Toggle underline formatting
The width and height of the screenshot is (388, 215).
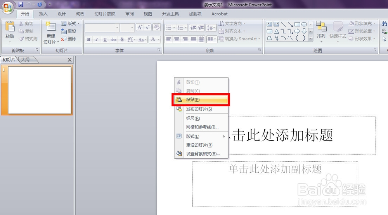[105, 39]
